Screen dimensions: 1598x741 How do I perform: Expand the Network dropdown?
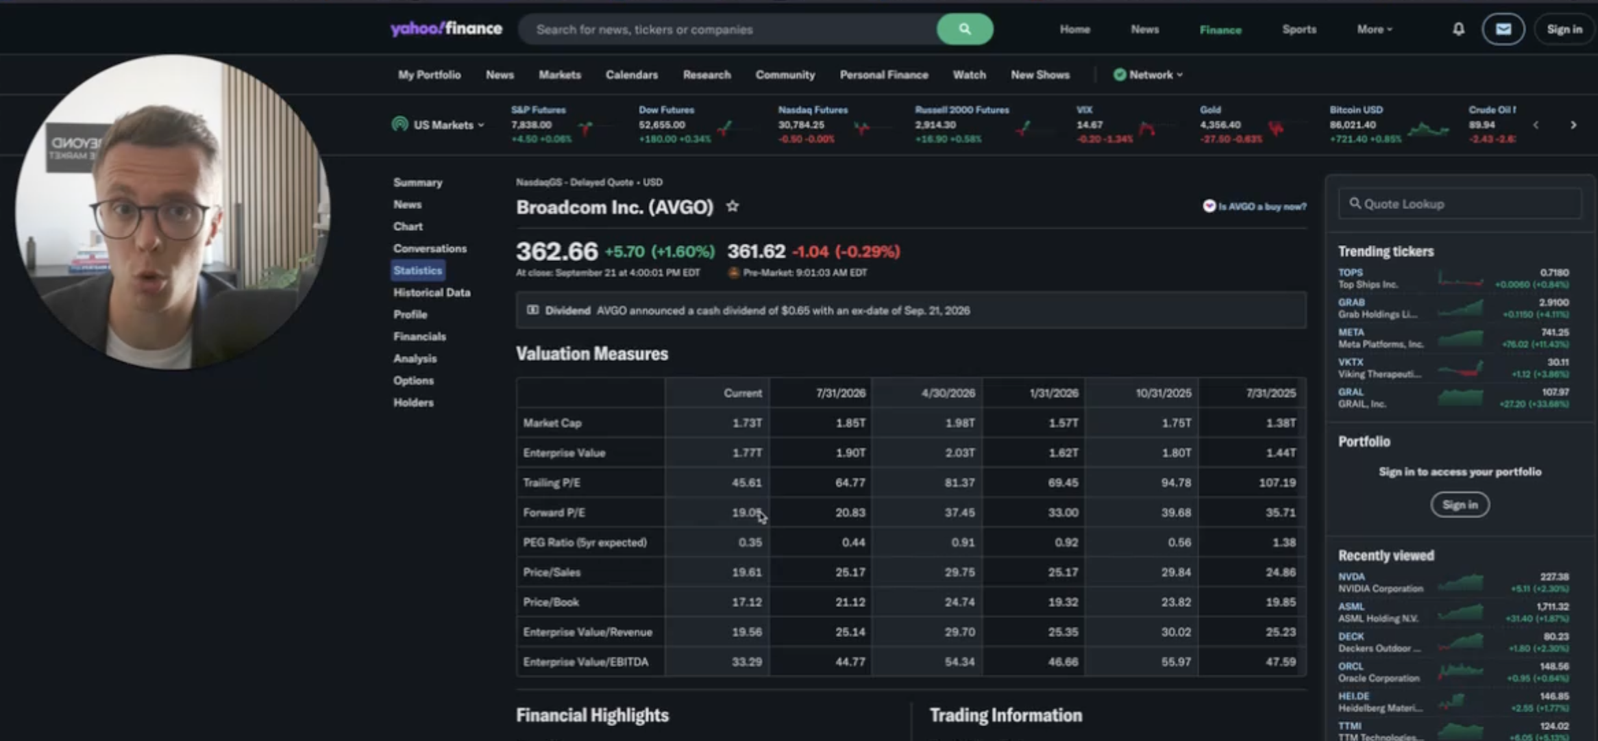coord(1148,75)
